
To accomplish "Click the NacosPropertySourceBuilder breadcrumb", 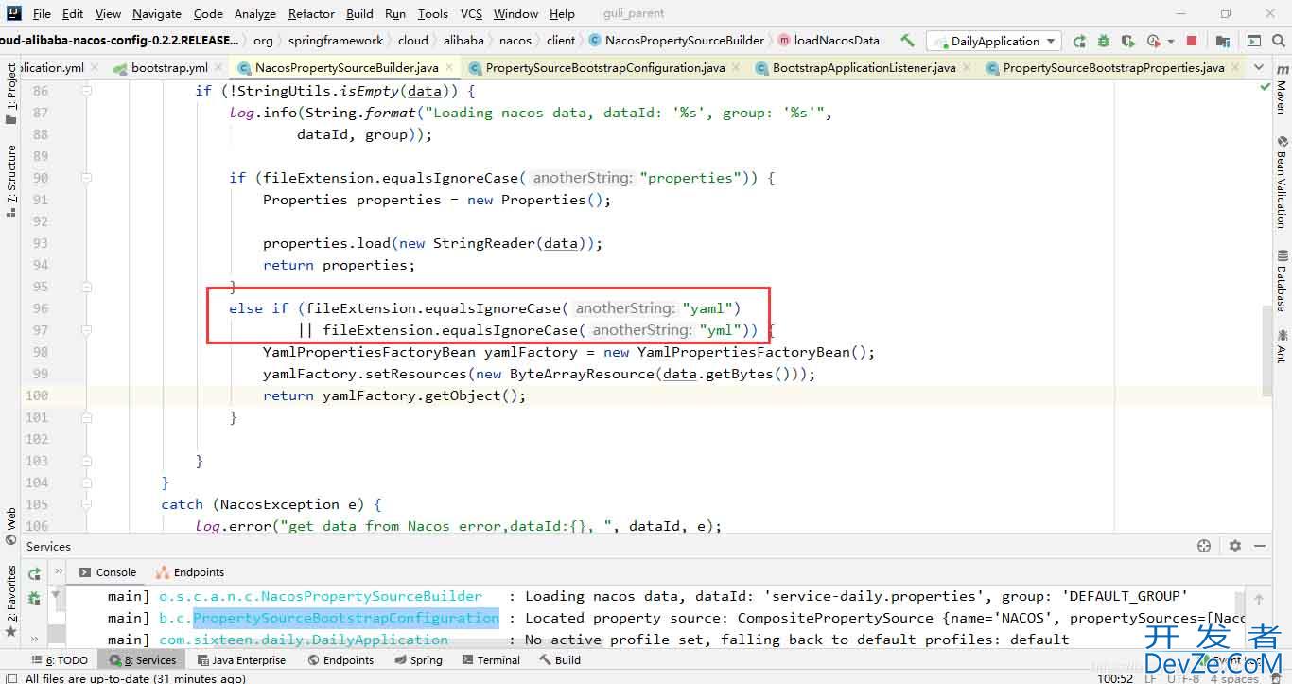I will tap(676, 41).
